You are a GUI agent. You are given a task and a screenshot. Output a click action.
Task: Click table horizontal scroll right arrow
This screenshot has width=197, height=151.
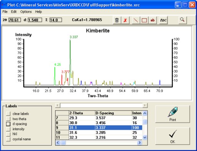[140, 143]
